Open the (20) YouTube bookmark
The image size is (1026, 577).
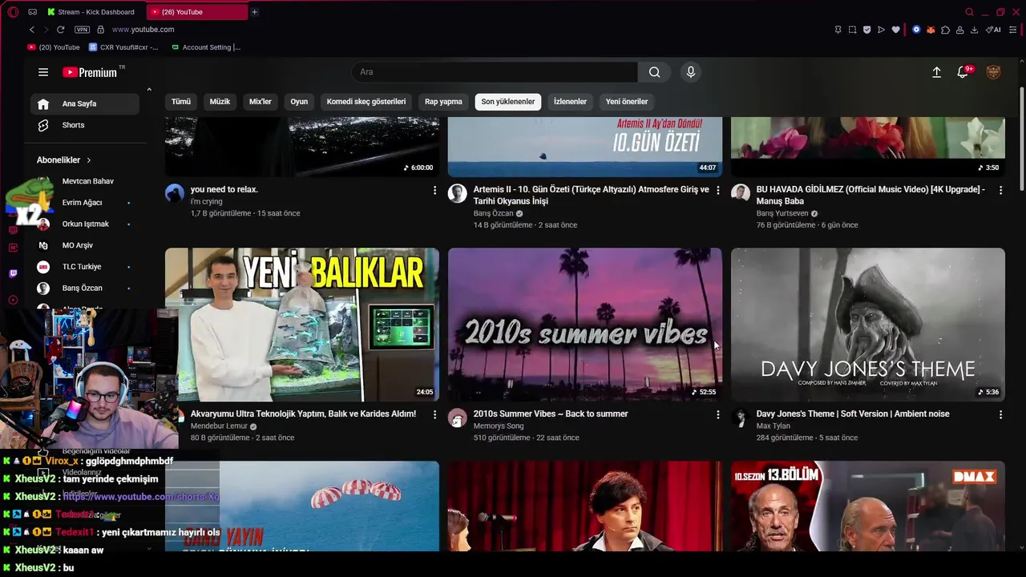coord(53,47)
